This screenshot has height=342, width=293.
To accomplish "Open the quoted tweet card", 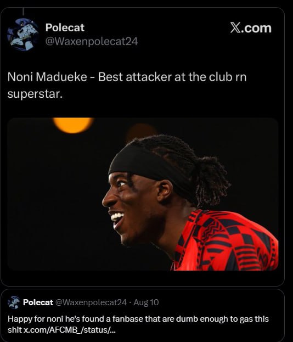I will 143,316.
